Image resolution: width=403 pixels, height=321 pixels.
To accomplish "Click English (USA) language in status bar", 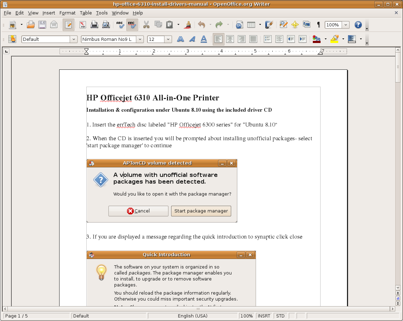I will click(193, 316).
